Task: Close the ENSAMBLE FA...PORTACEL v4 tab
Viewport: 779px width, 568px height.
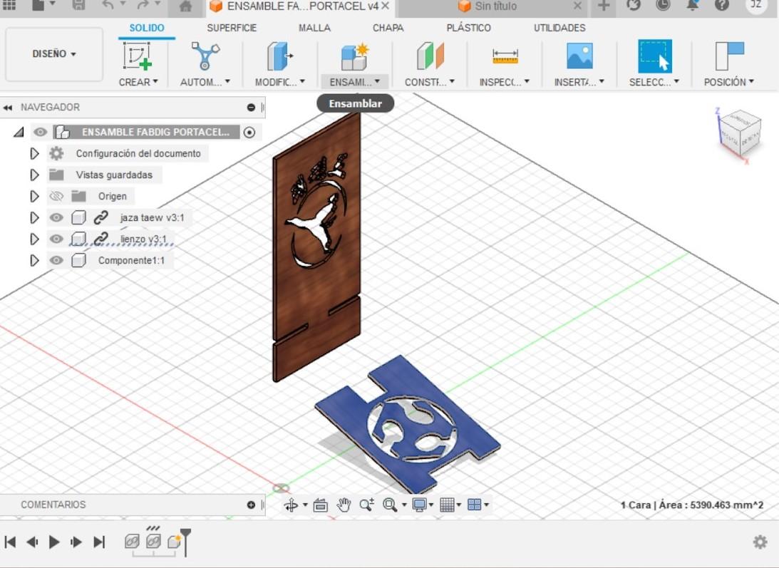Action: coord(386,6)
